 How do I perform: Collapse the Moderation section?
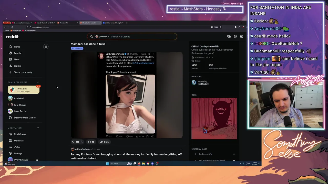click(38, 128)
